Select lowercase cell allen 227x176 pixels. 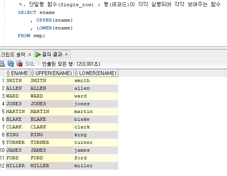click(96, 88)
